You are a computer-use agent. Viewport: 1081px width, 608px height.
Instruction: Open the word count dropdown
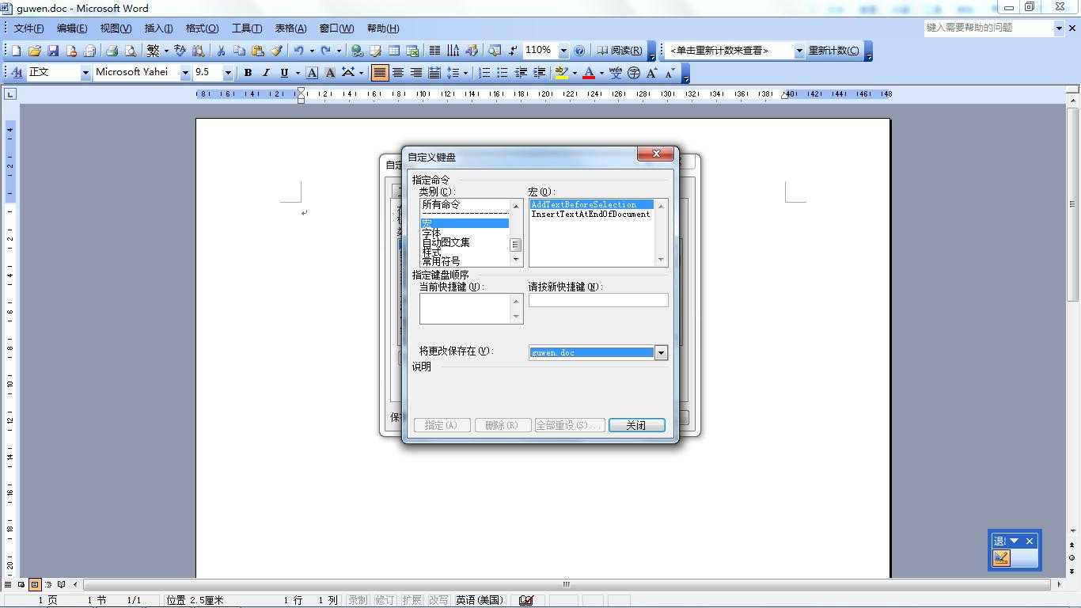(x=799, y=51)
